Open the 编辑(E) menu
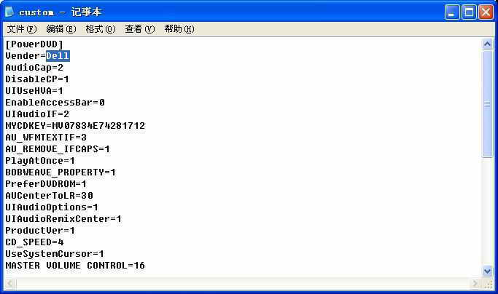The width and height of the screenshot is (498, 294). tap(61, 29)
